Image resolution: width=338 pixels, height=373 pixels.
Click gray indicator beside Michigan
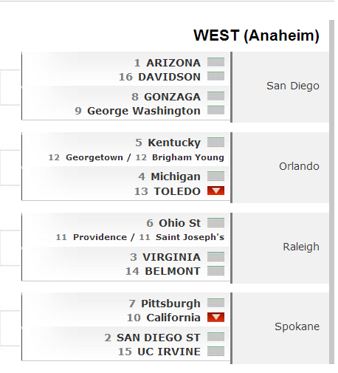pos(215,176)
